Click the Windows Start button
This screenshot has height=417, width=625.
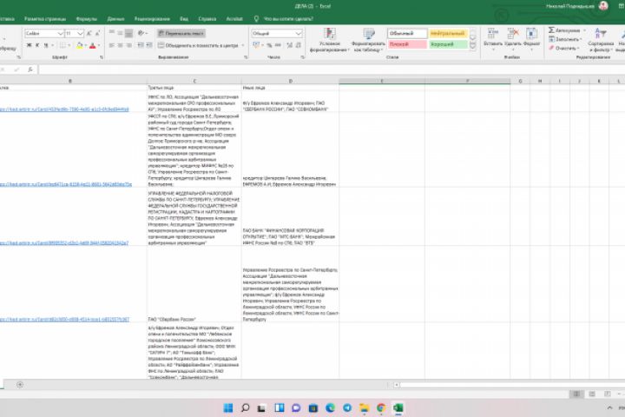228,407
